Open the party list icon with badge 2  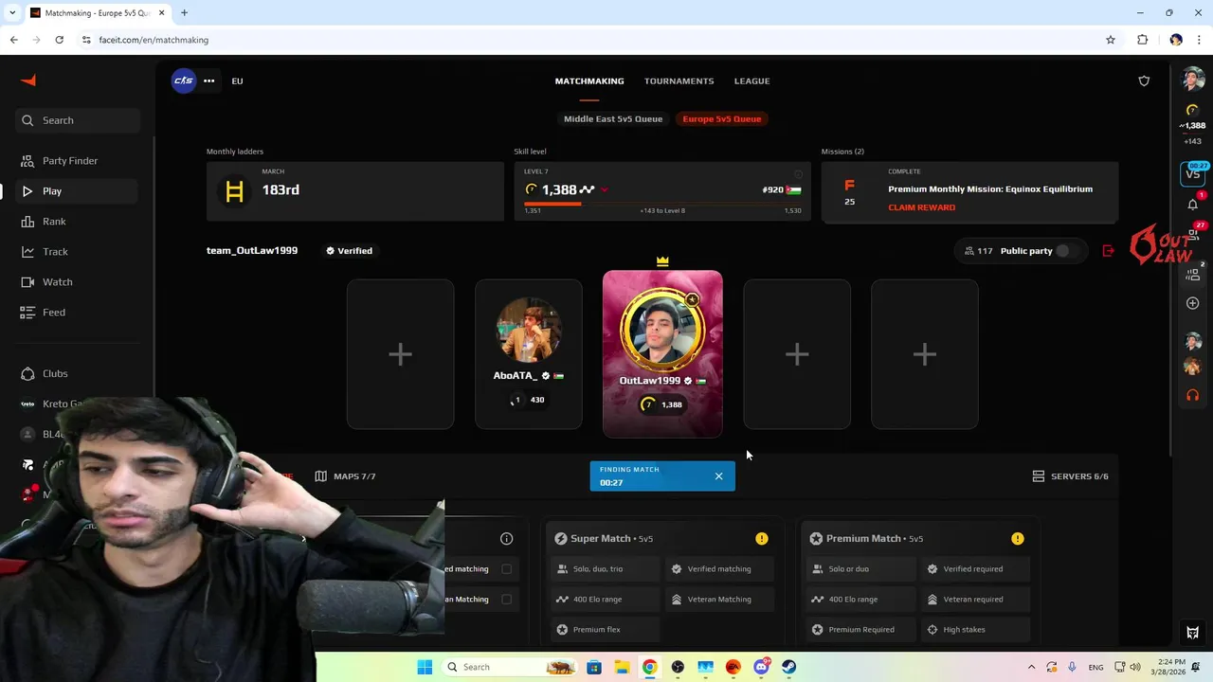click(x=1193, y=275)
